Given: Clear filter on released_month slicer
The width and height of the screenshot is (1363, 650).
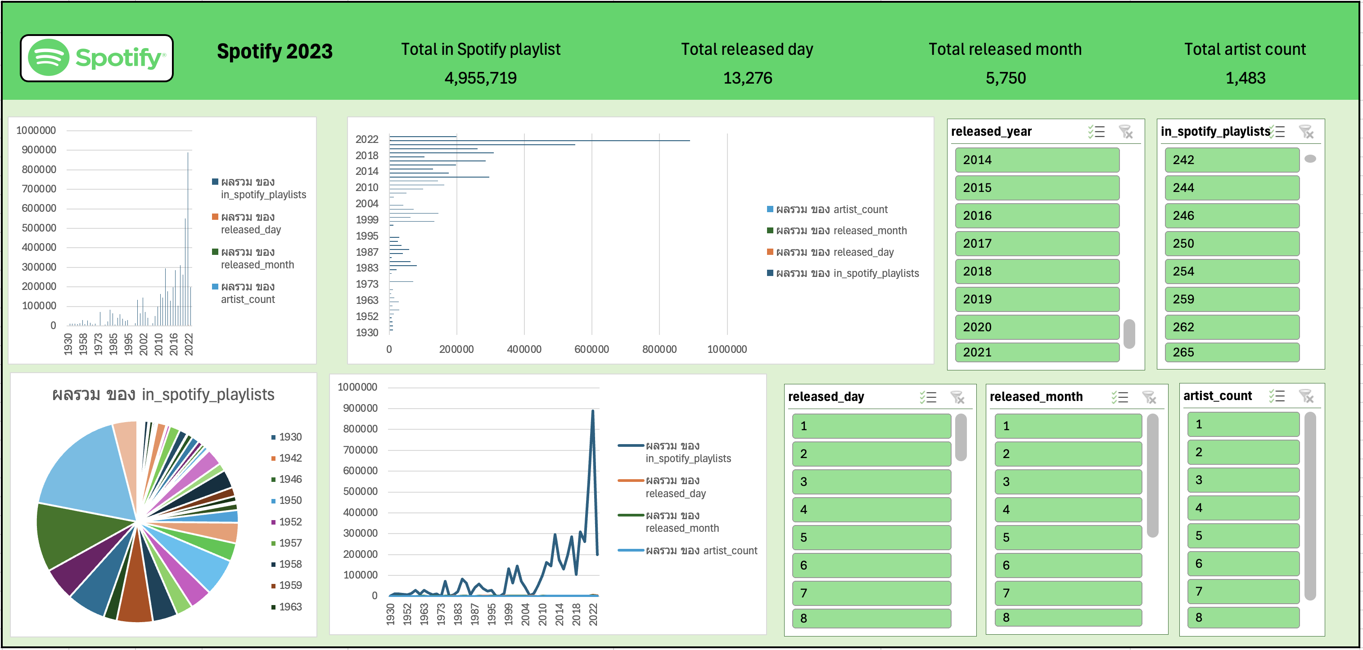Looking at the screenshot, I should tap(1149, 397).
